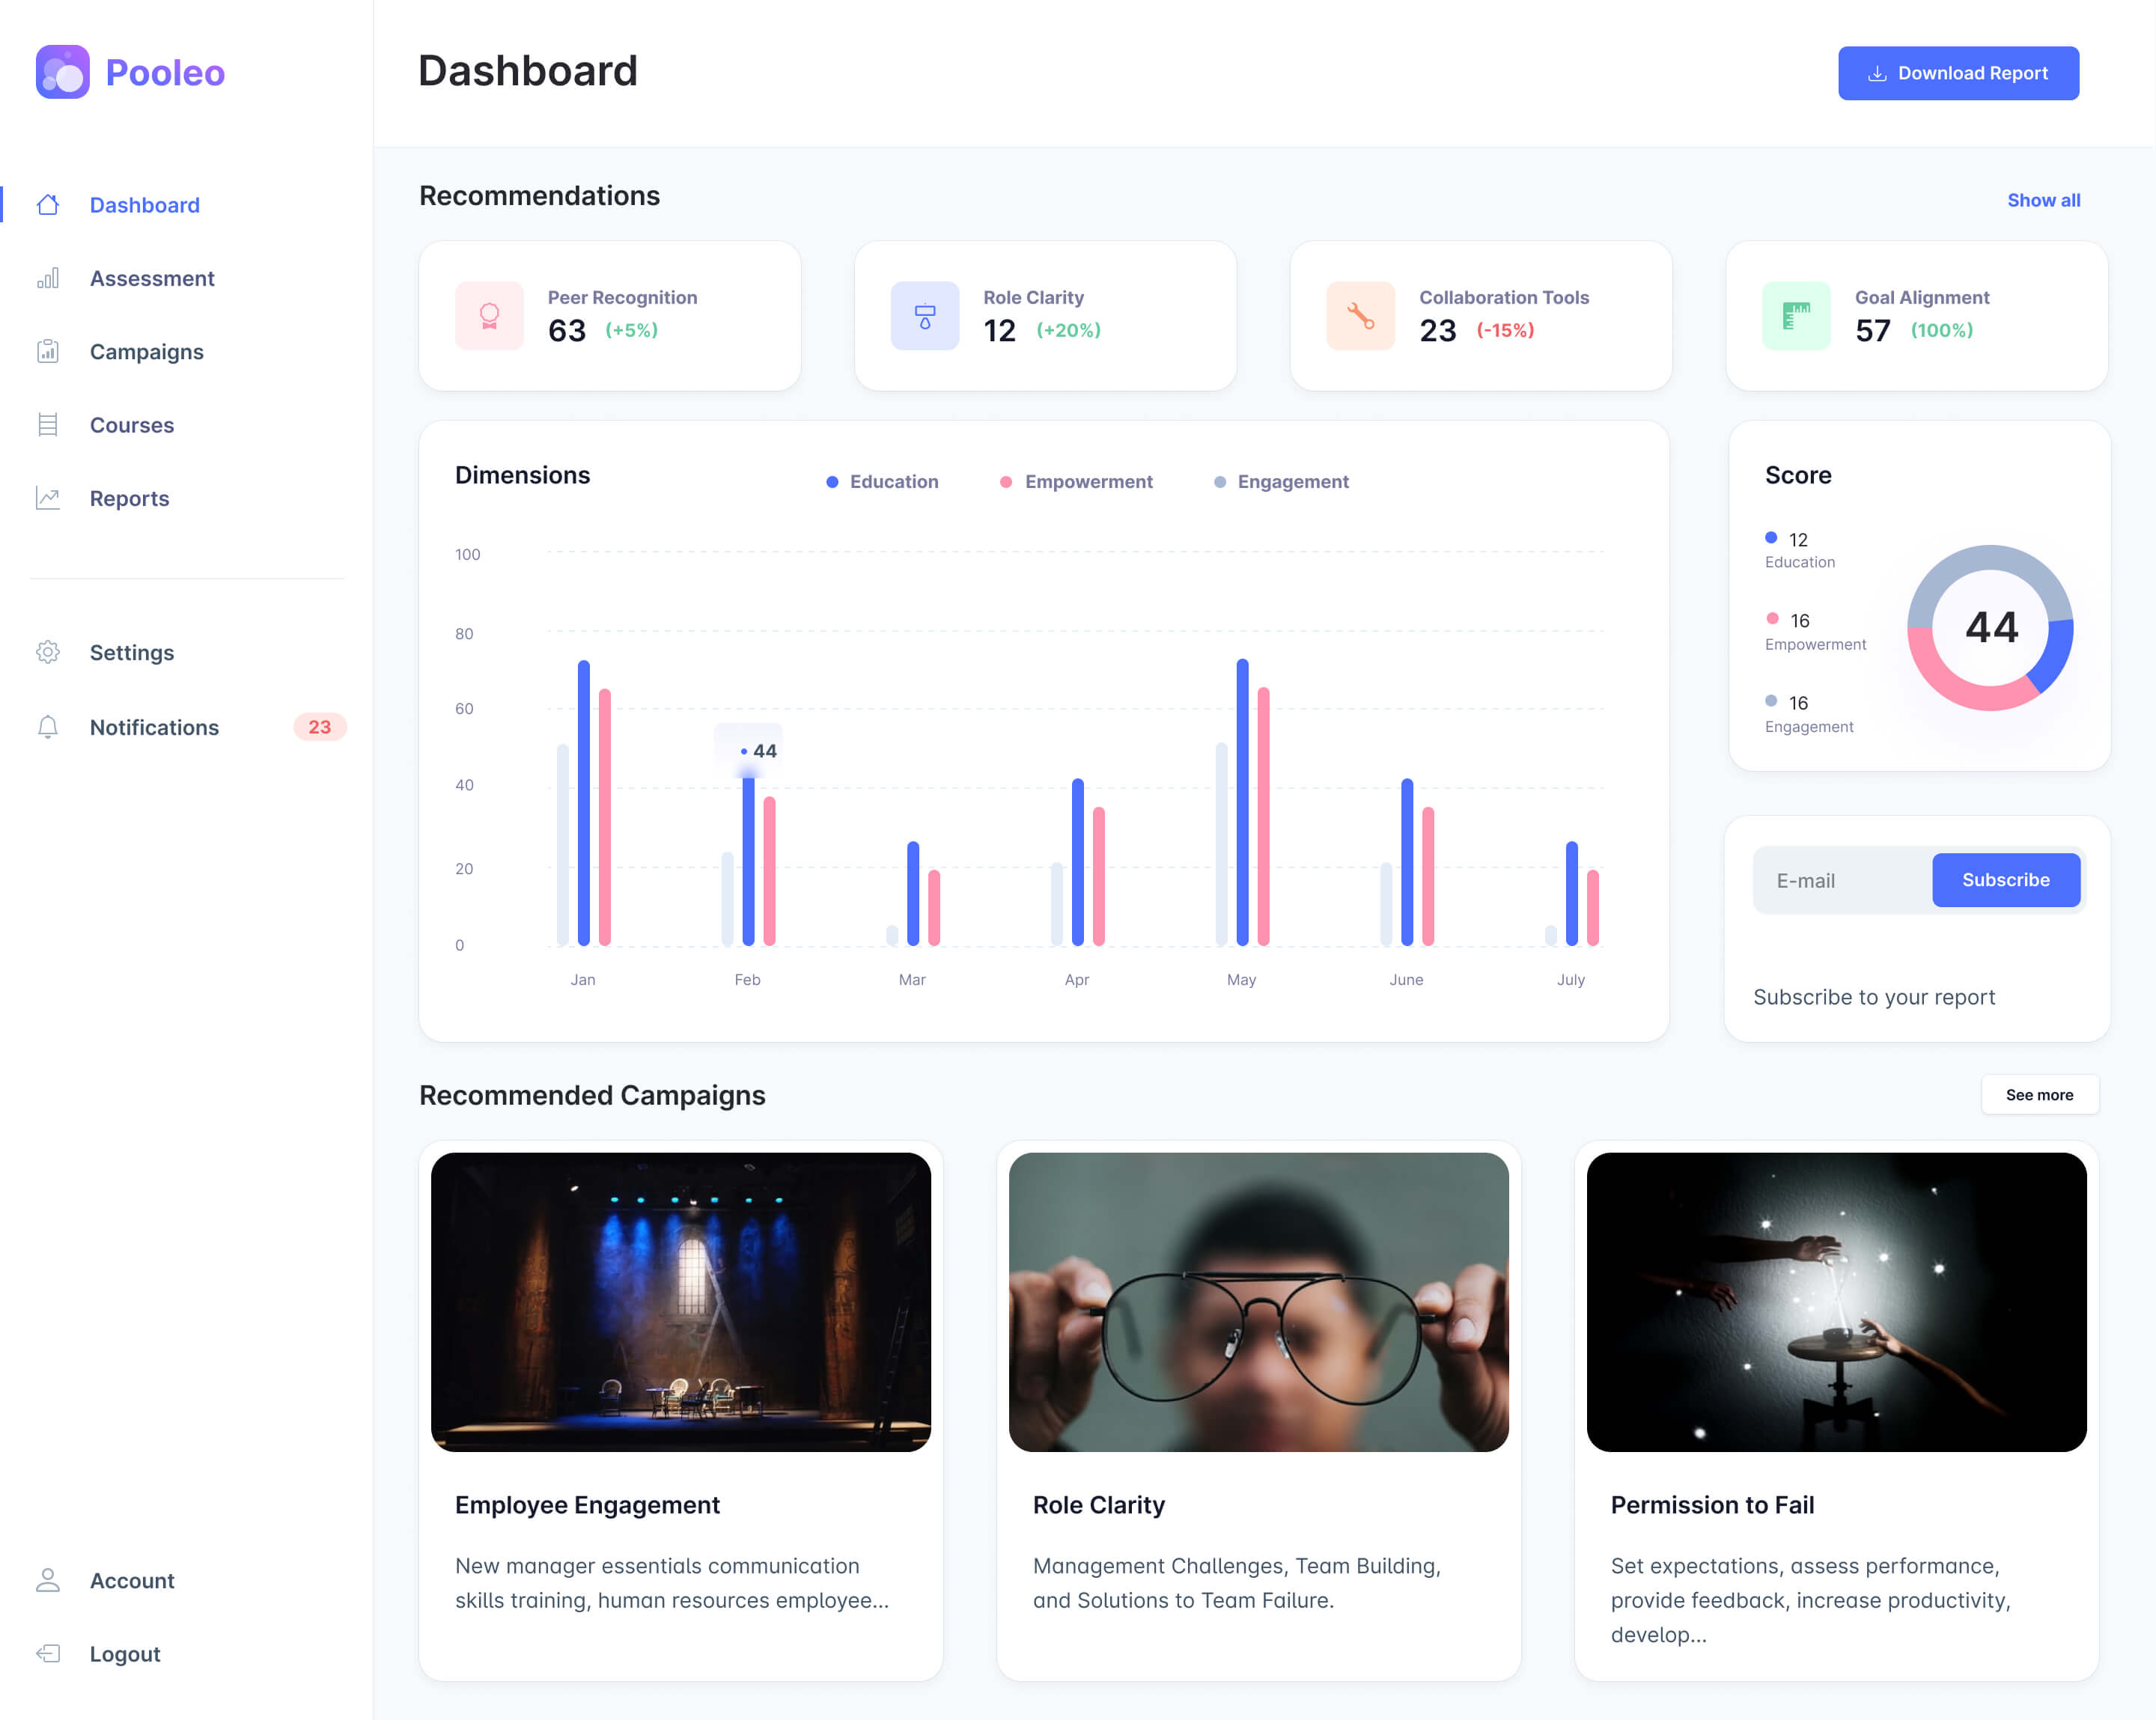Image resolution: width=2156 pixels, height=1720 pixels.
Task: Click the Empowerment score dot labeled 16
Action: [x=1772, y=619]
